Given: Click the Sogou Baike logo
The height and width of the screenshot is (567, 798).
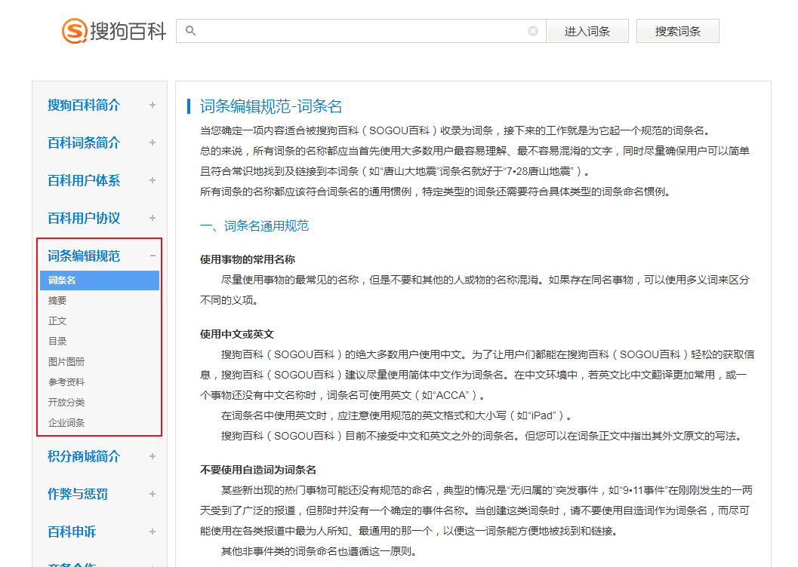Looking at the screenshot, I should 114,31.
